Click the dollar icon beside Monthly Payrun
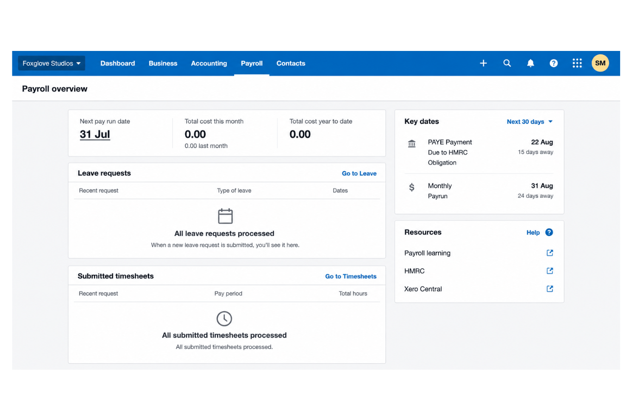This screenshot has height=419, width=629. click(x=411, y=187)
